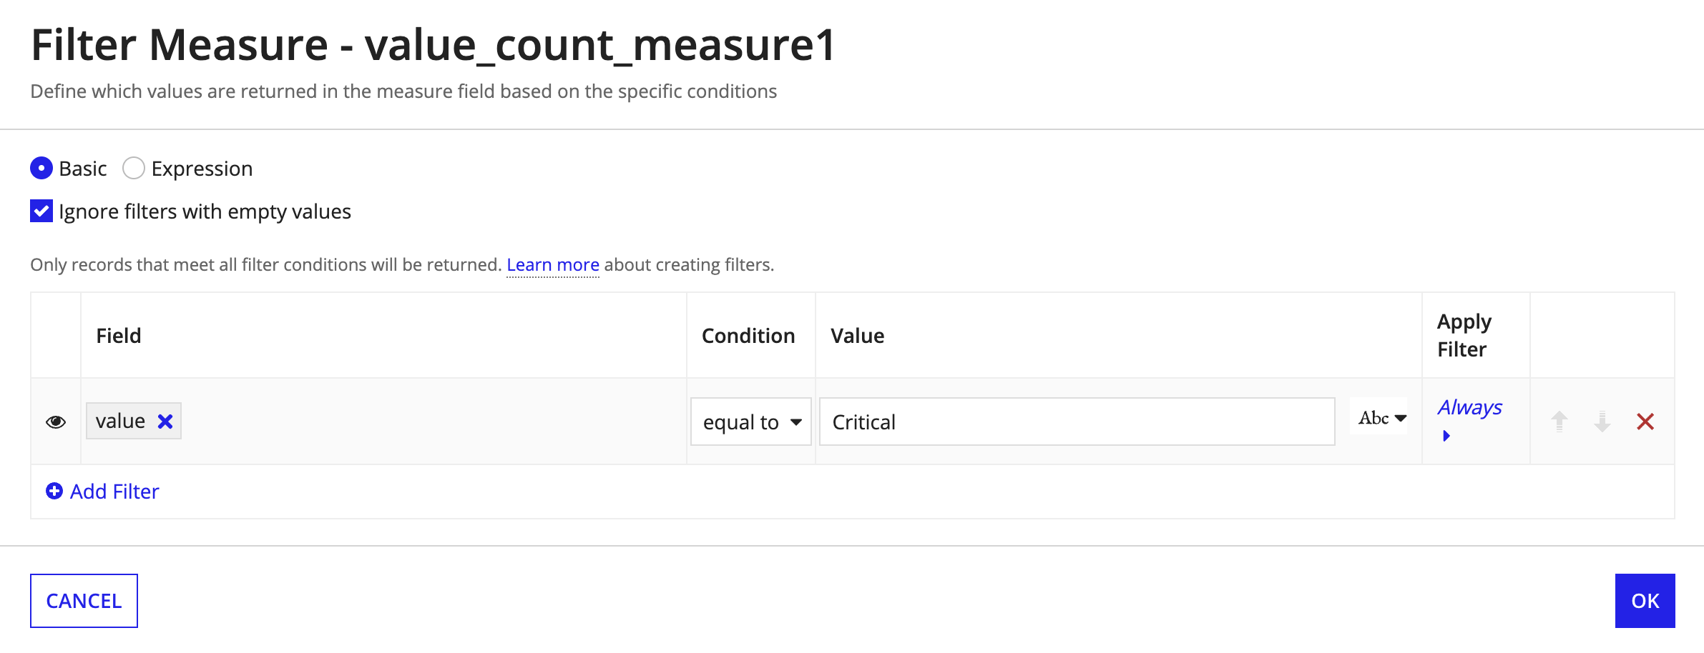
Task: Delete the filter row using red X
Action: (1645, 422)
